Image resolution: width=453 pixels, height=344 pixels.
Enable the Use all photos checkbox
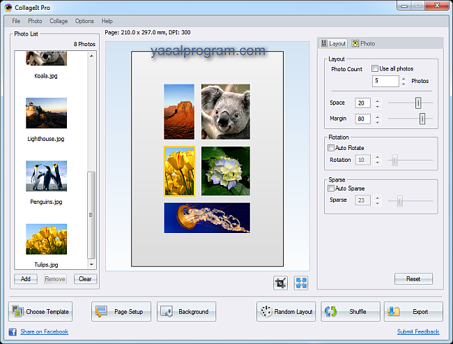[375, 69]
